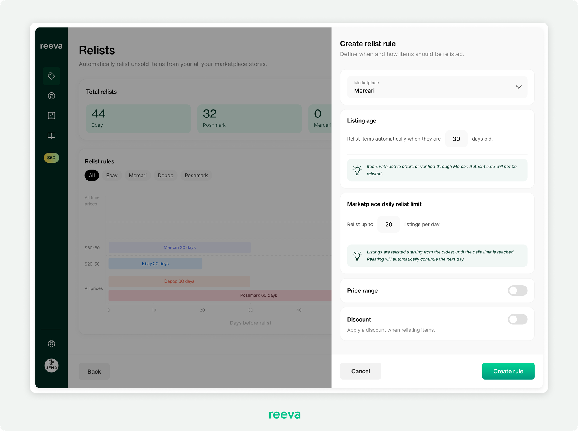Click the Create rule button

pos(508,371)
